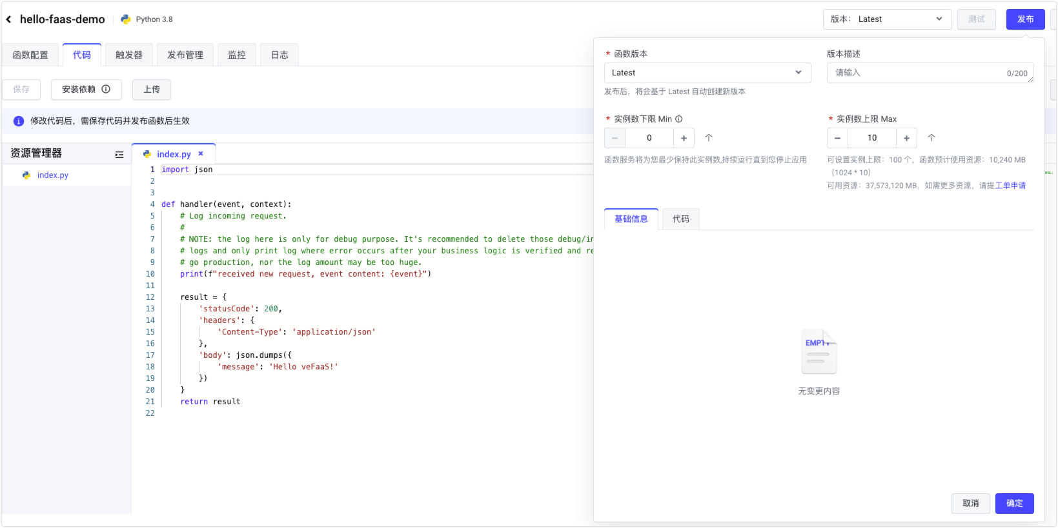Viewport: 1058px width, 528px height.
Task: Click the info icon next to 实例数下限 Min
Action: coord(678,119)
